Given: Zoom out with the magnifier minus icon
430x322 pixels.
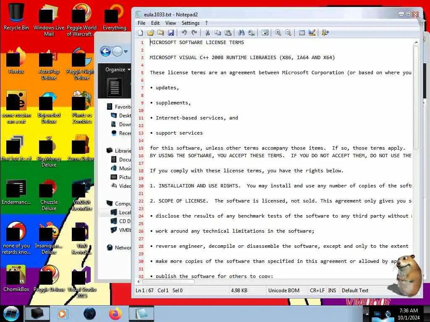Looking at the screenshot, I should [x=288, y=33].
